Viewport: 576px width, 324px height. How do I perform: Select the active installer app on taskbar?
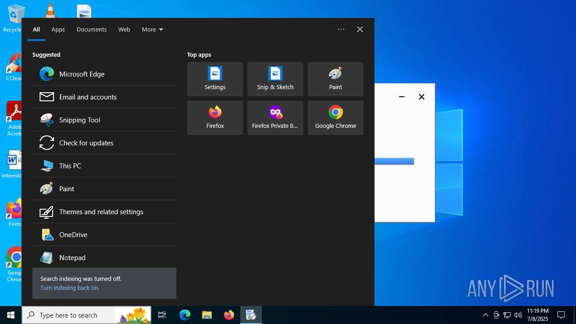point(251,315)
